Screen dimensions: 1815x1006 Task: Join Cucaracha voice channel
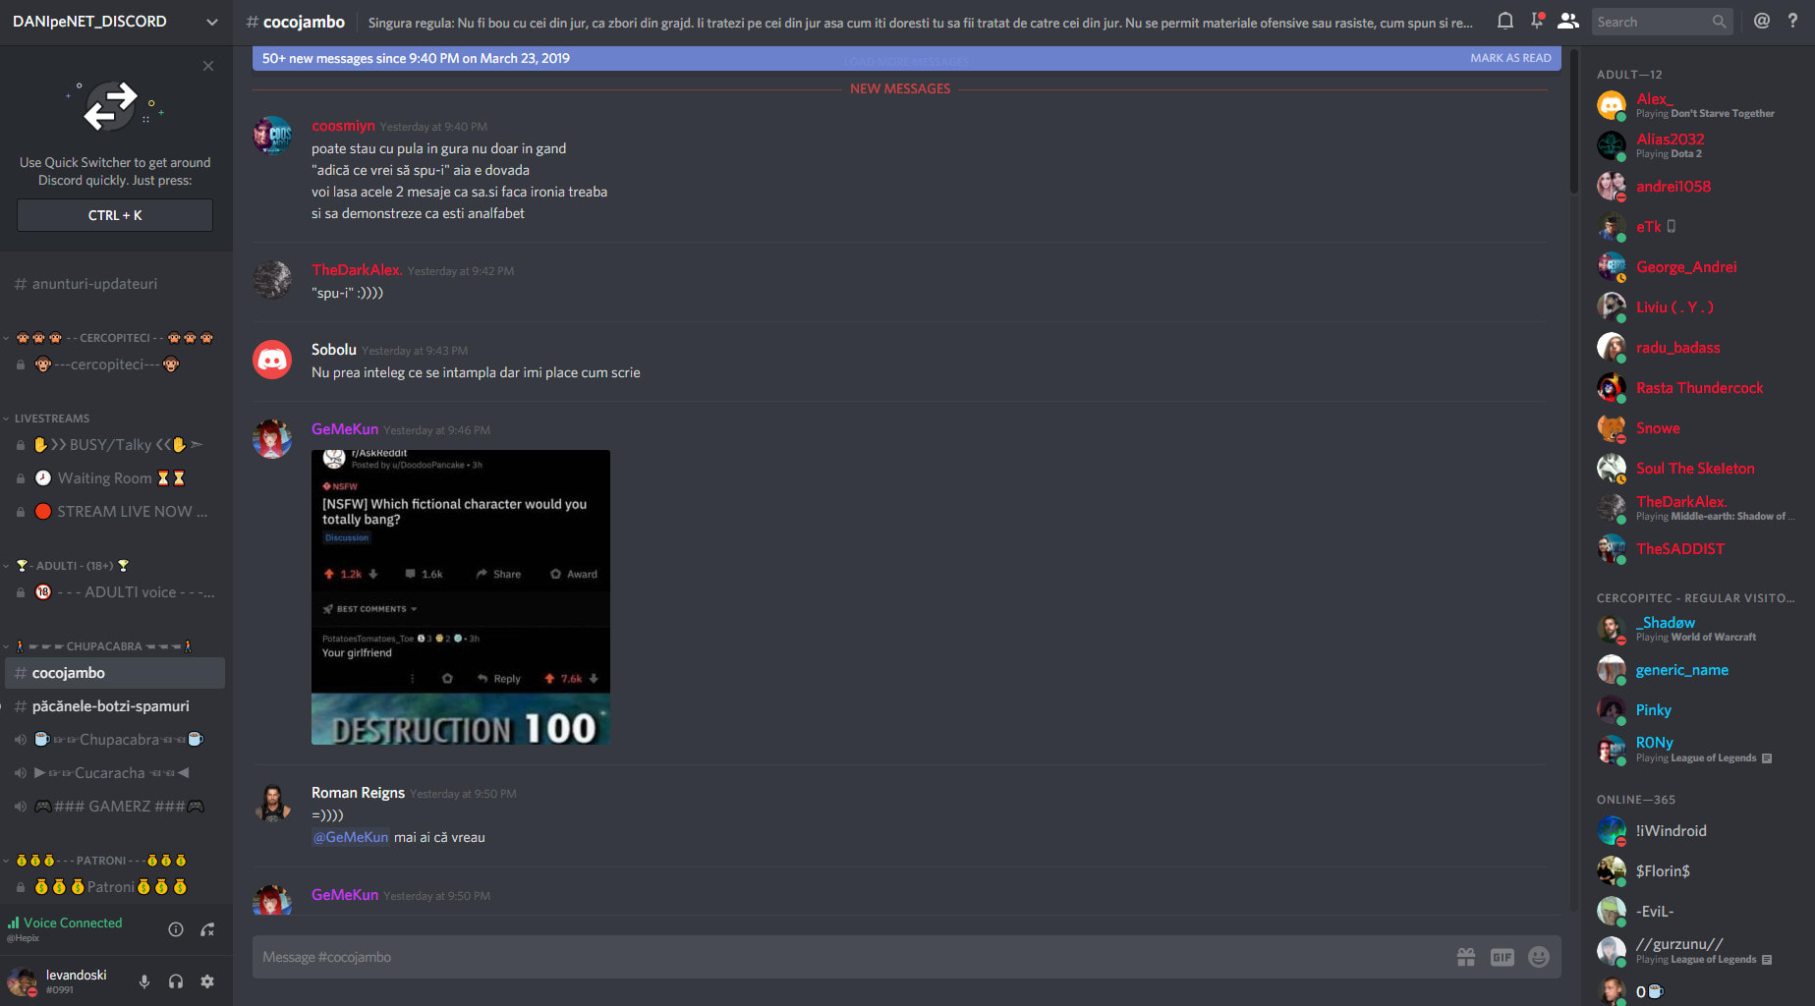click(115, 773)
